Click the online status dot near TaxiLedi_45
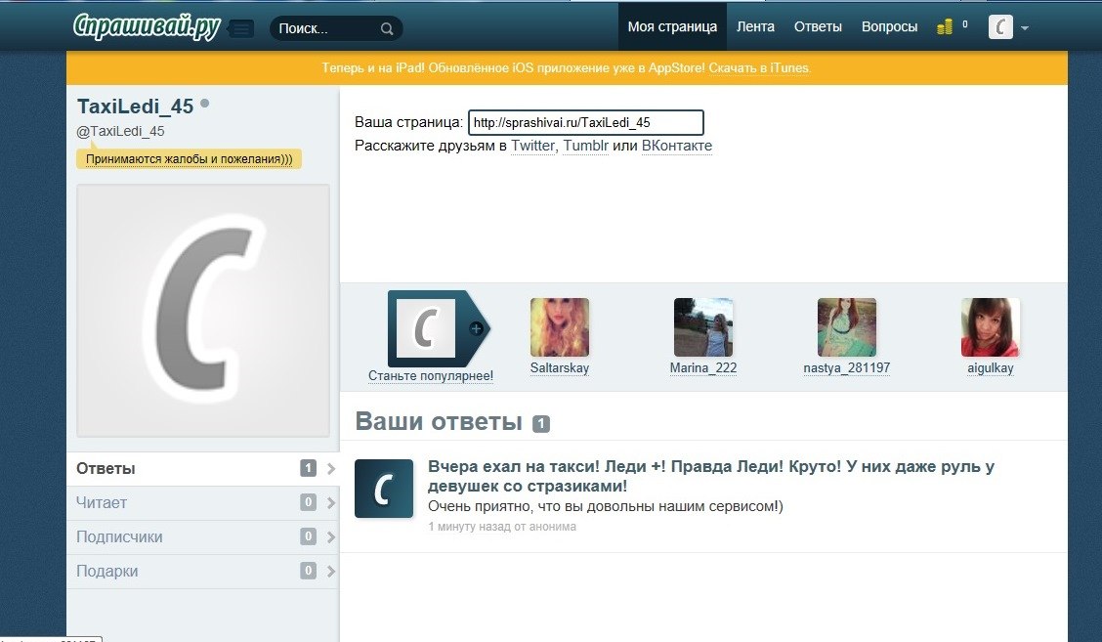Screen dimensions: 1102x642 (204, 104)
